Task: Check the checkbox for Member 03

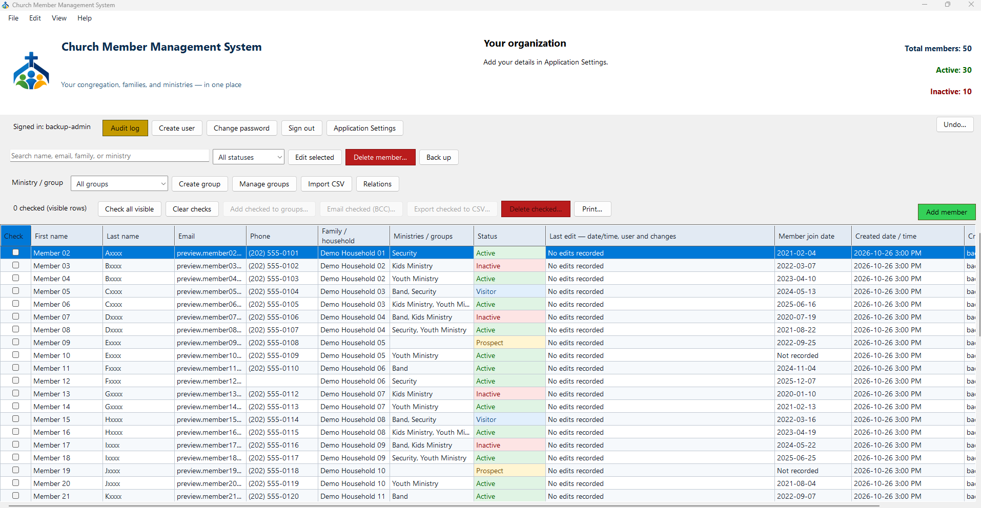Action: tap(15, 265)
